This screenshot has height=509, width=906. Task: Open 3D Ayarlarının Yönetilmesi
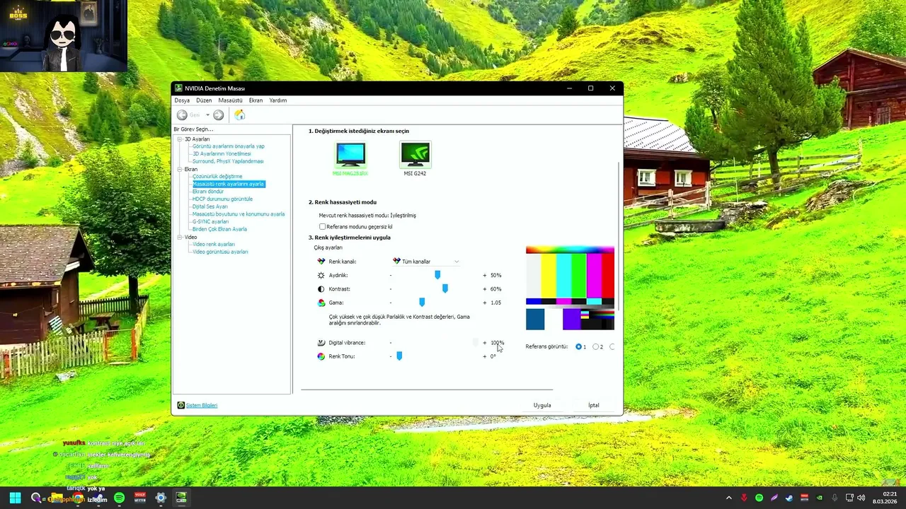point(222,154)
